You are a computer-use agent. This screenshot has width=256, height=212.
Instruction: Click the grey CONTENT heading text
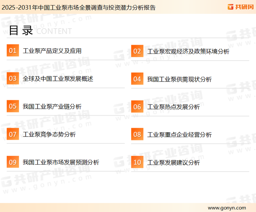54,31
